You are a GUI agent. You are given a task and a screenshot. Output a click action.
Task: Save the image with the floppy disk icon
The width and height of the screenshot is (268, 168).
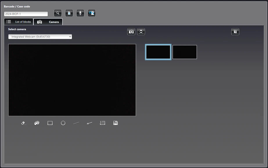[x=116, y=123]
